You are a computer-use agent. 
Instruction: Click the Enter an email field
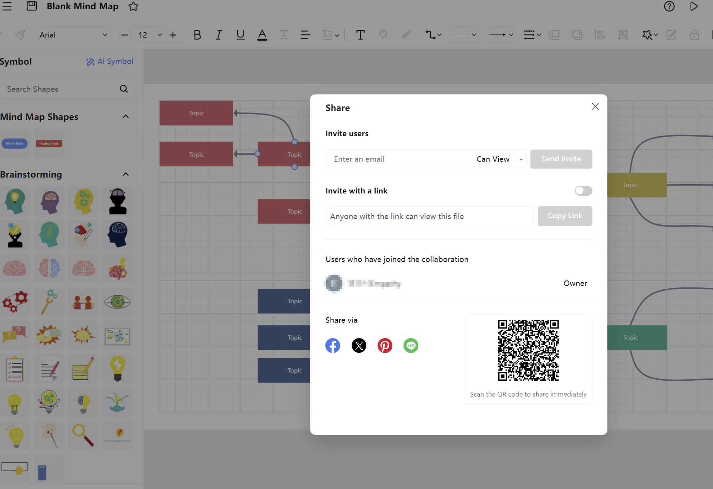[398, 159]
